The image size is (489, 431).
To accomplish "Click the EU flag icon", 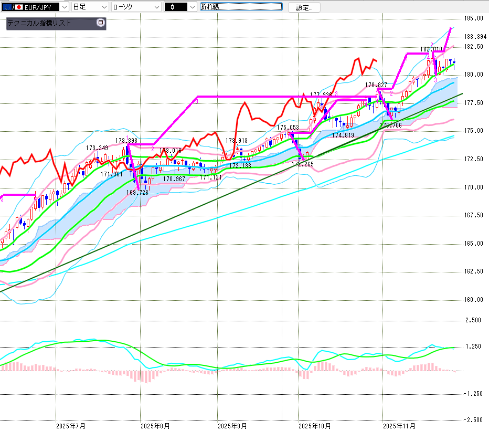I will click(x=7, y=7).
